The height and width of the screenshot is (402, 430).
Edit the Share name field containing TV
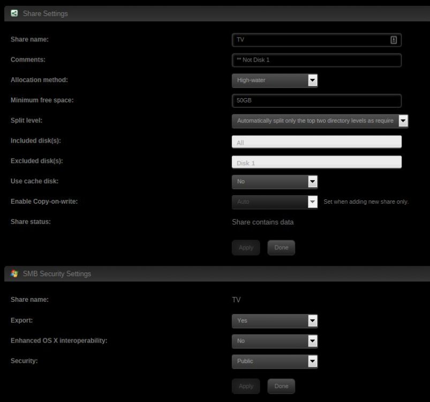(316, 40)
